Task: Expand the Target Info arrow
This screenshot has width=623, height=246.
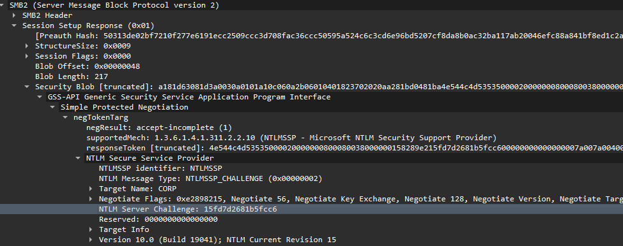Action: coord(91,229)
